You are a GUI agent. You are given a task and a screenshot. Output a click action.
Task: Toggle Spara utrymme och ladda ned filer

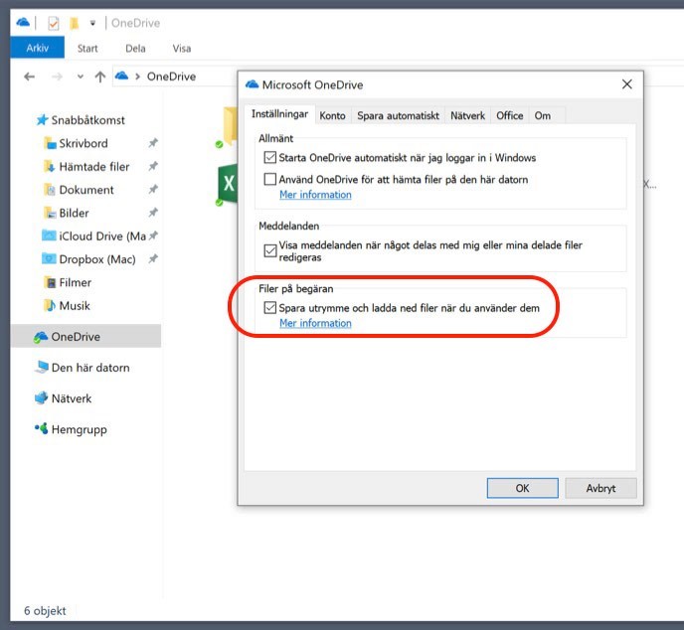[x=270, y=308]
